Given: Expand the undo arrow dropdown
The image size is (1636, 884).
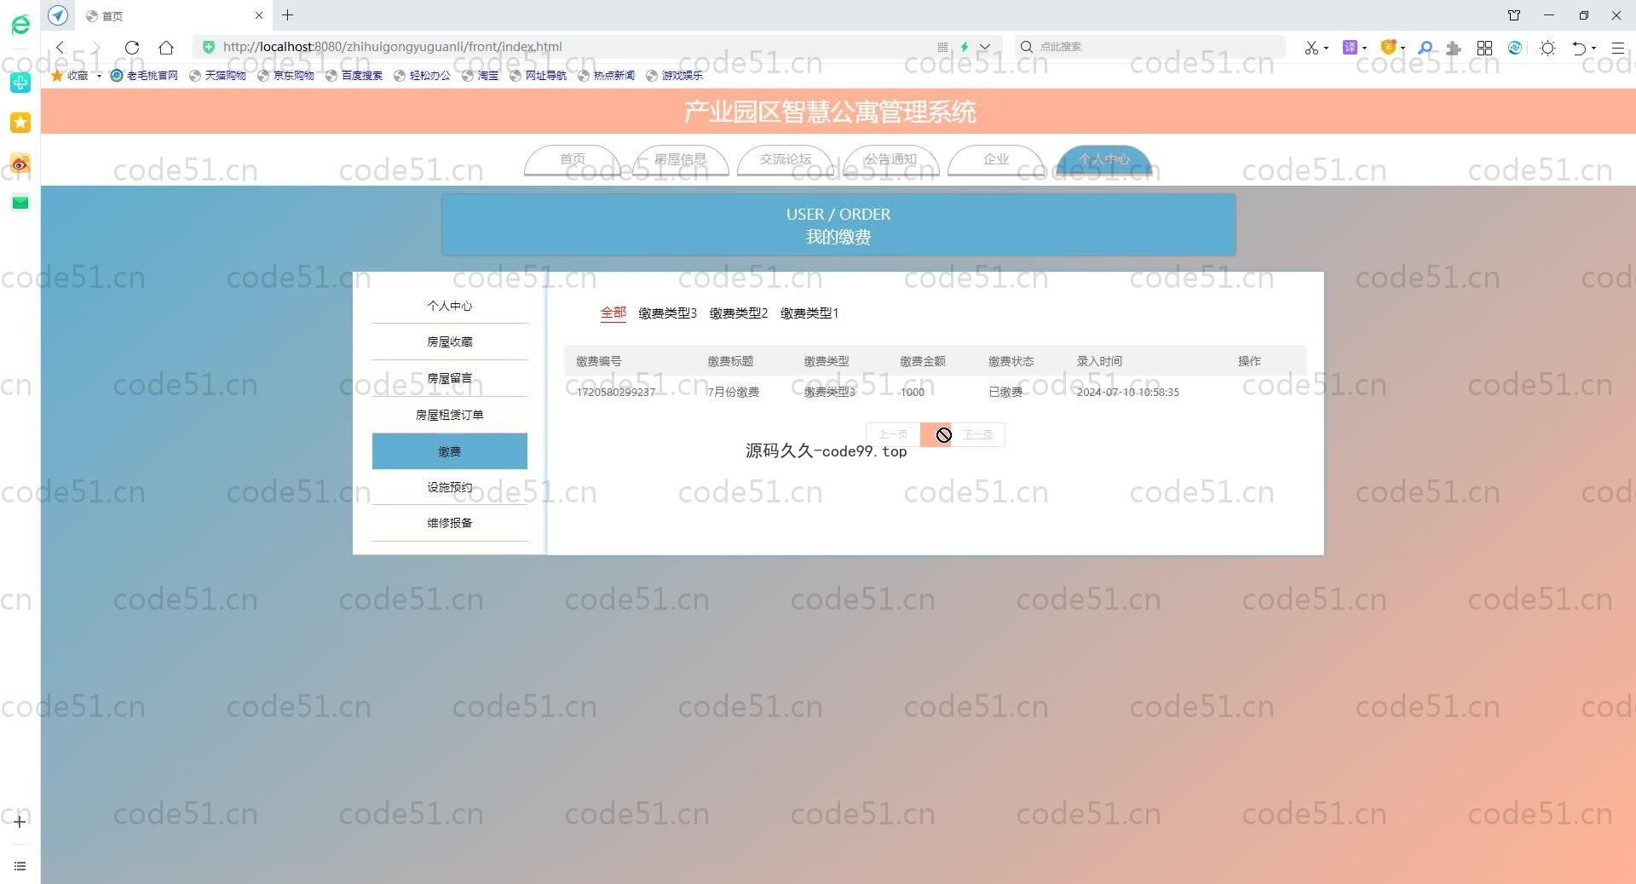Looking at the screenshot, I should tap(1593, 49).
